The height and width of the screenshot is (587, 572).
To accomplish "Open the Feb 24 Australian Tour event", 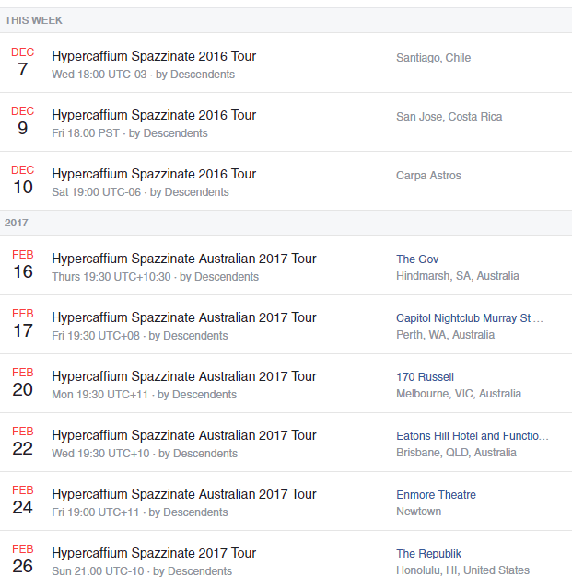I will pyautogui.click(x=183, y=494).
